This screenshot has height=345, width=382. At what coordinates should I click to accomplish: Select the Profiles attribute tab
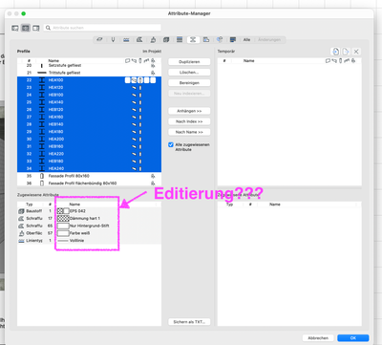pyautogui.click(x=193, y=40)
